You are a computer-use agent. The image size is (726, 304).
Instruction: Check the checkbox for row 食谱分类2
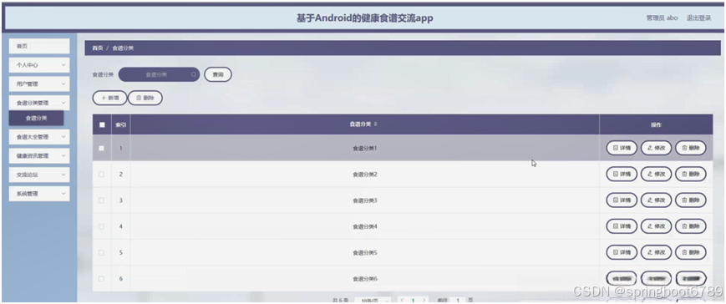pyautogui.click(x=101, y=175)
